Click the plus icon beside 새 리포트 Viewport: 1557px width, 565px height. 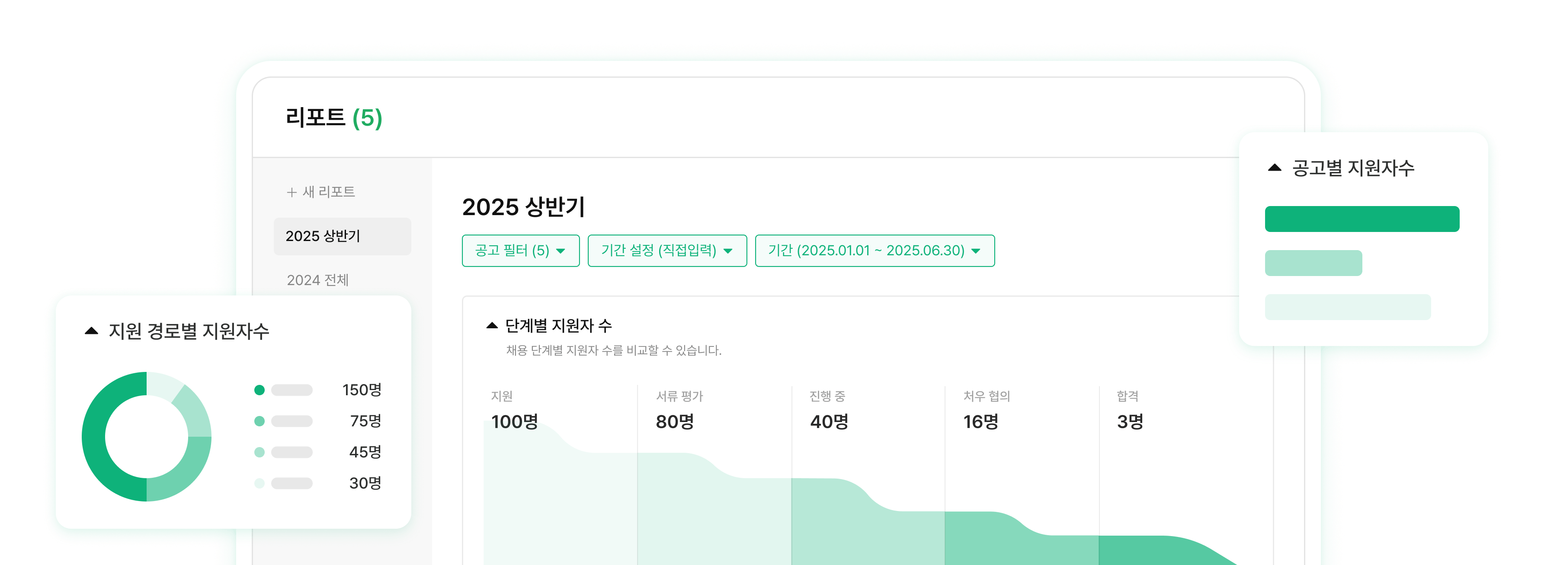(292, 193)
